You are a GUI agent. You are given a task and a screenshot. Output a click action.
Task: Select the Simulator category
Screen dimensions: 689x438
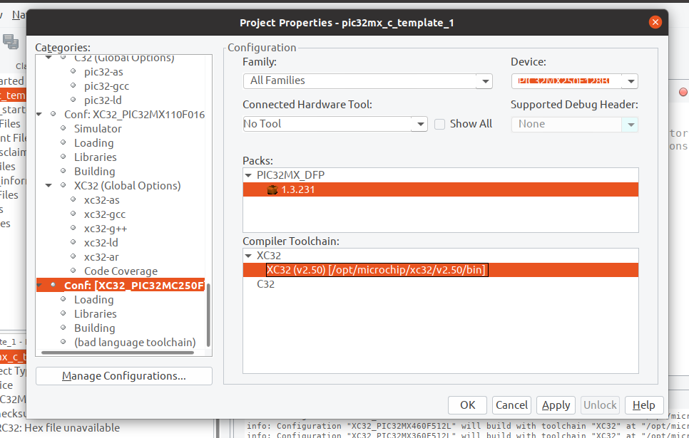click(98, 129)
